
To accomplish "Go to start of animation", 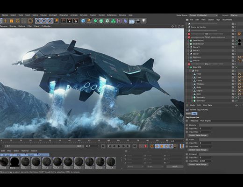I will (103, 146).
